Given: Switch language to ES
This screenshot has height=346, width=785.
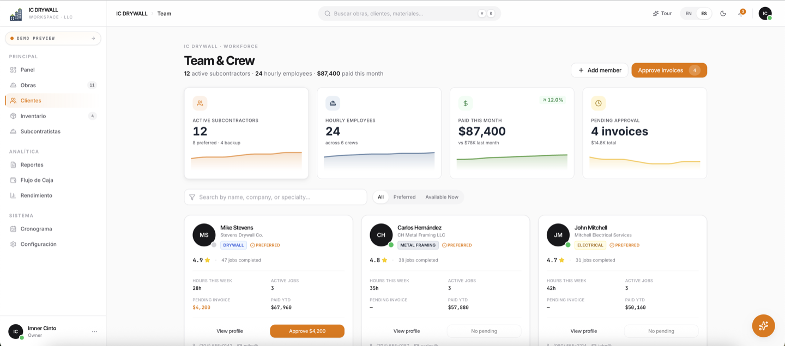Looking at the screenshot, I should [704, 14].
